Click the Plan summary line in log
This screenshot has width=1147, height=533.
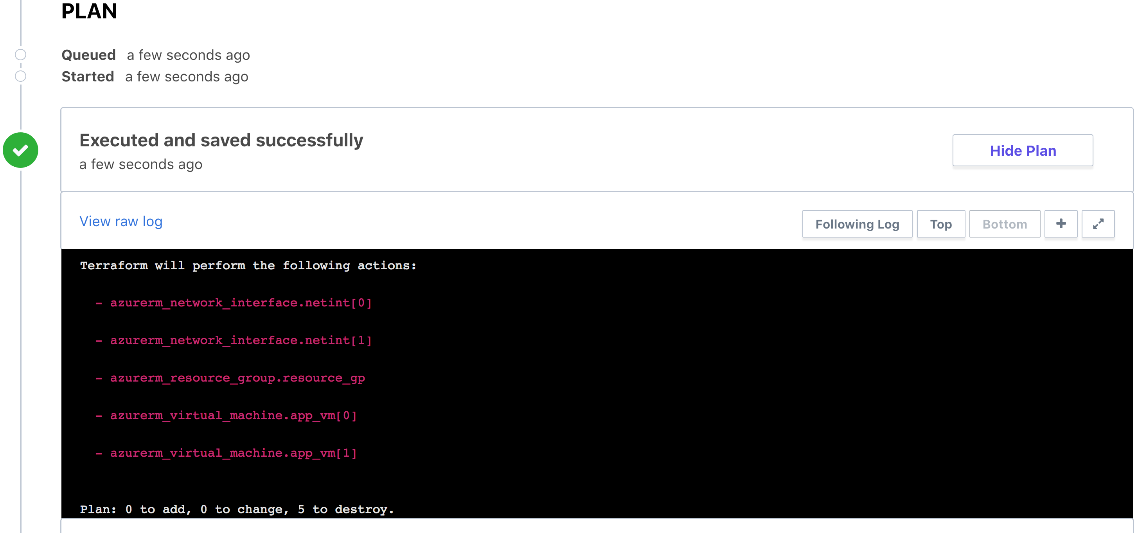237,509
